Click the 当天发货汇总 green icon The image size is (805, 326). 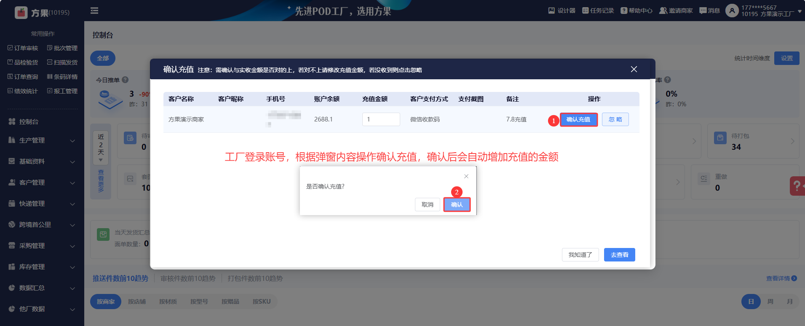103,234
